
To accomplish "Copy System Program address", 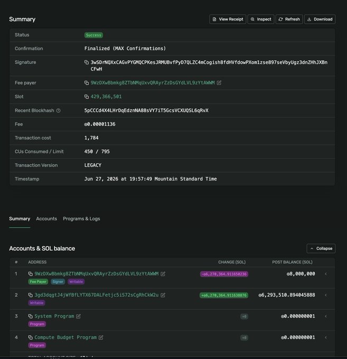I will pyautogui.click(x=30, y=316).
